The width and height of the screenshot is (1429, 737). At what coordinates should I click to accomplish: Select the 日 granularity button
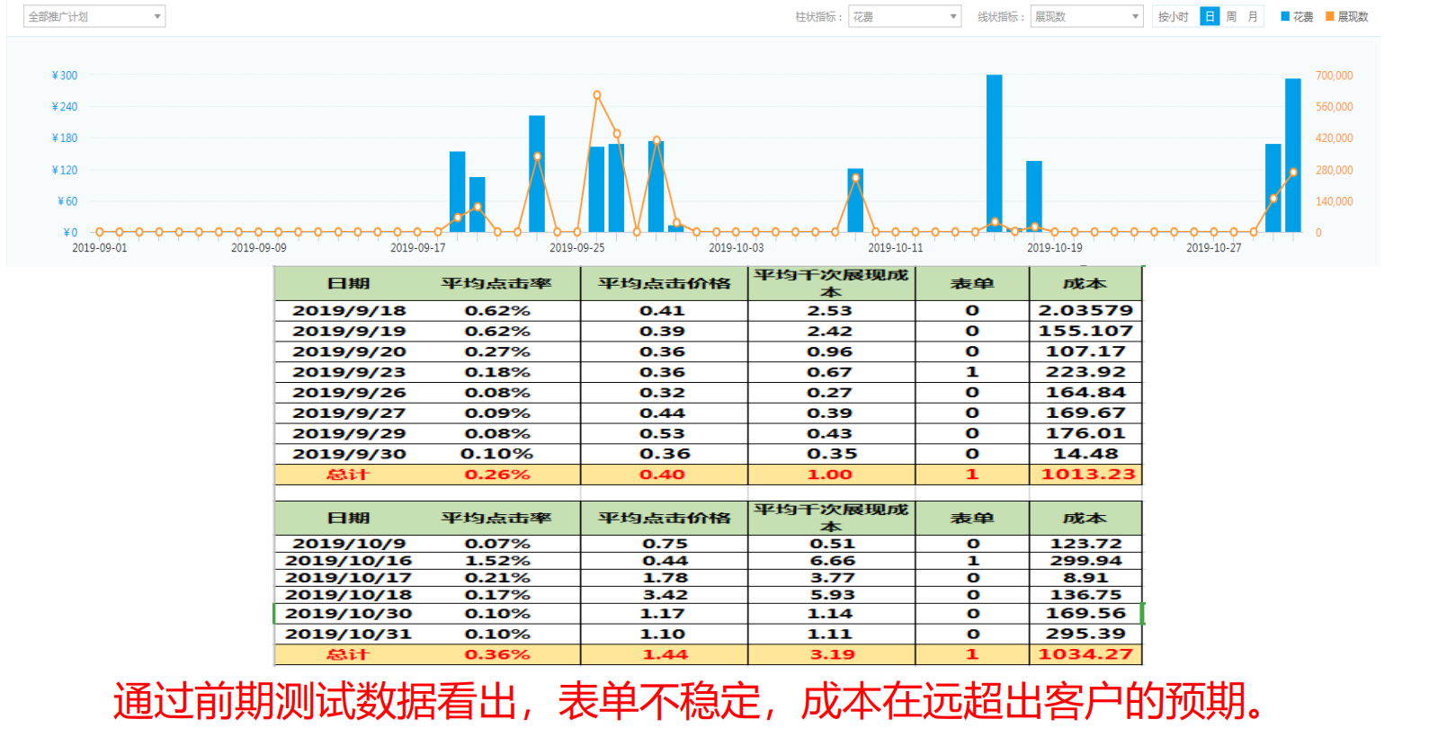1210,16
